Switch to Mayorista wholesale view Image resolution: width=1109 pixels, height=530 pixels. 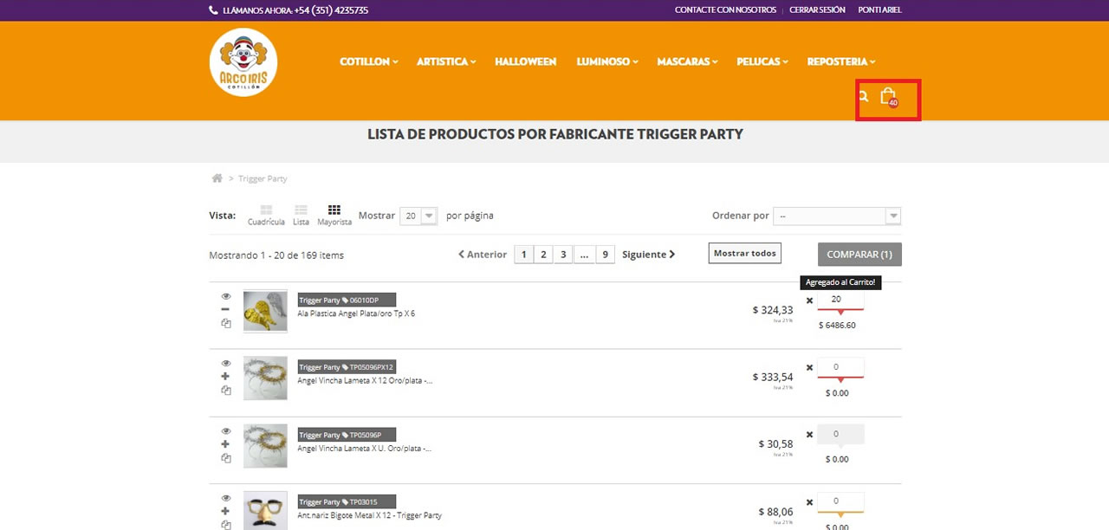(x=334, y=216)
